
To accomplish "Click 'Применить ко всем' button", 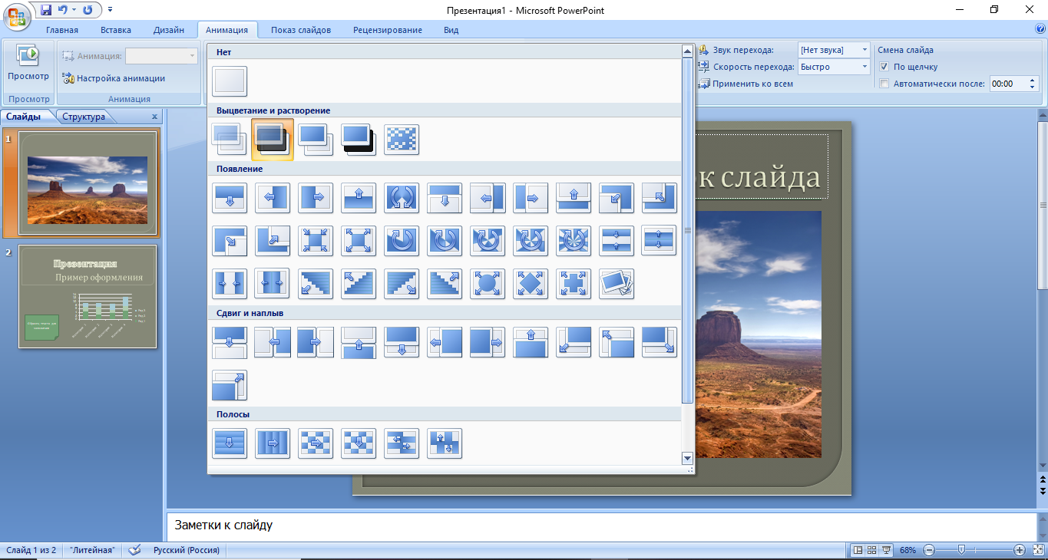I will tap(746, 84).
